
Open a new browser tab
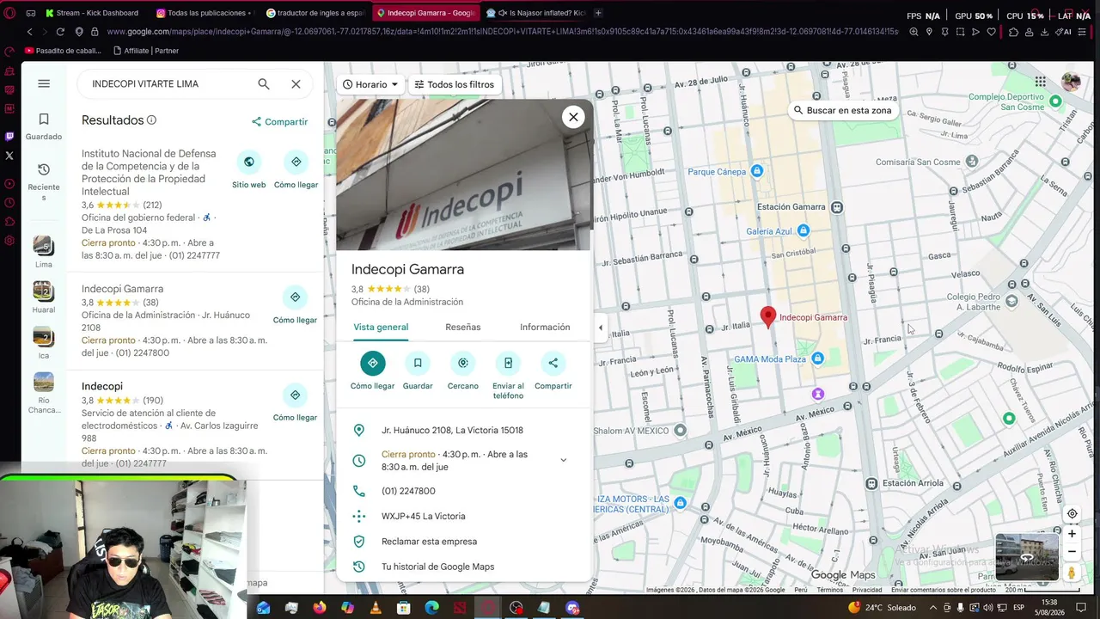point(598,13)
